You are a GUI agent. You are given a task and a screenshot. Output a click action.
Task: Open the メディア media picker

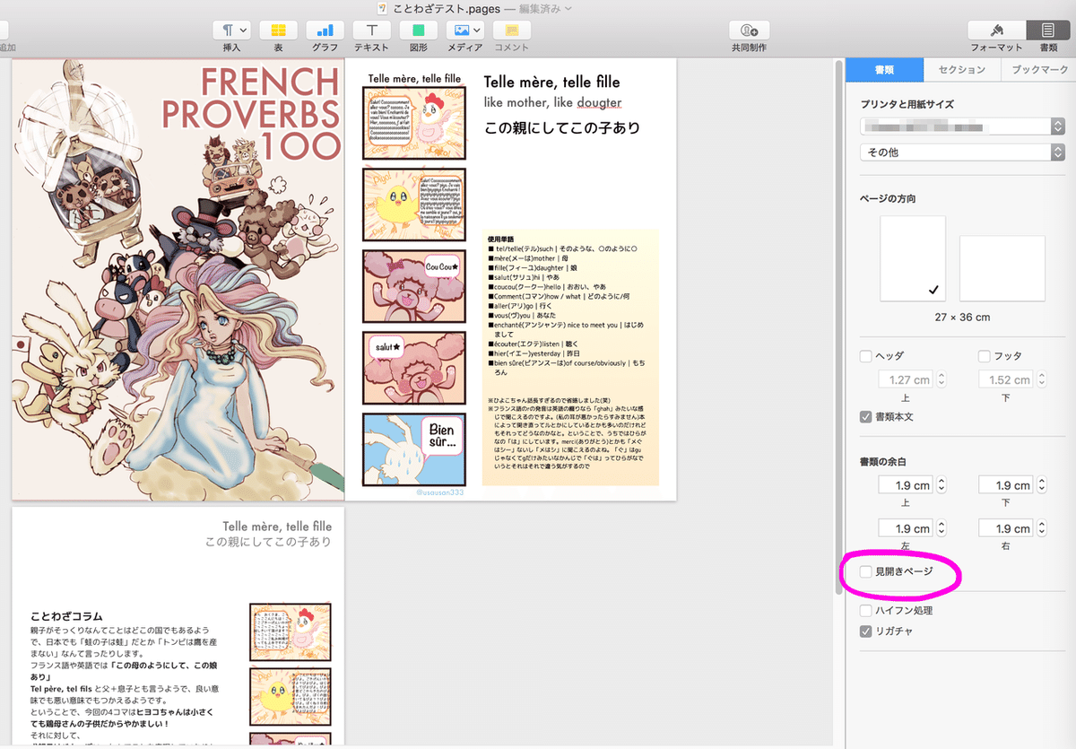464,30
